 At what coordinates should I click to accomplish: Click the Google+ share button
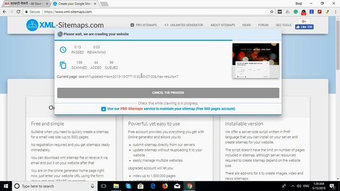click(x=304, y=21)
